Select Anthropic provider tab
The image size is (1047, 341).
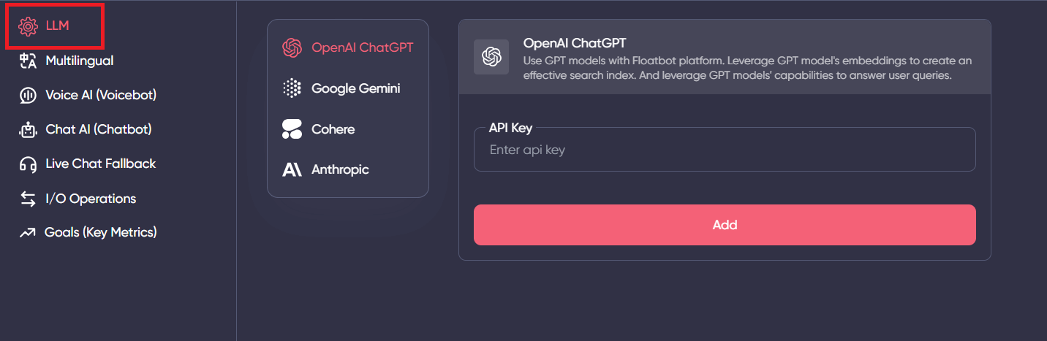[340, 169]
